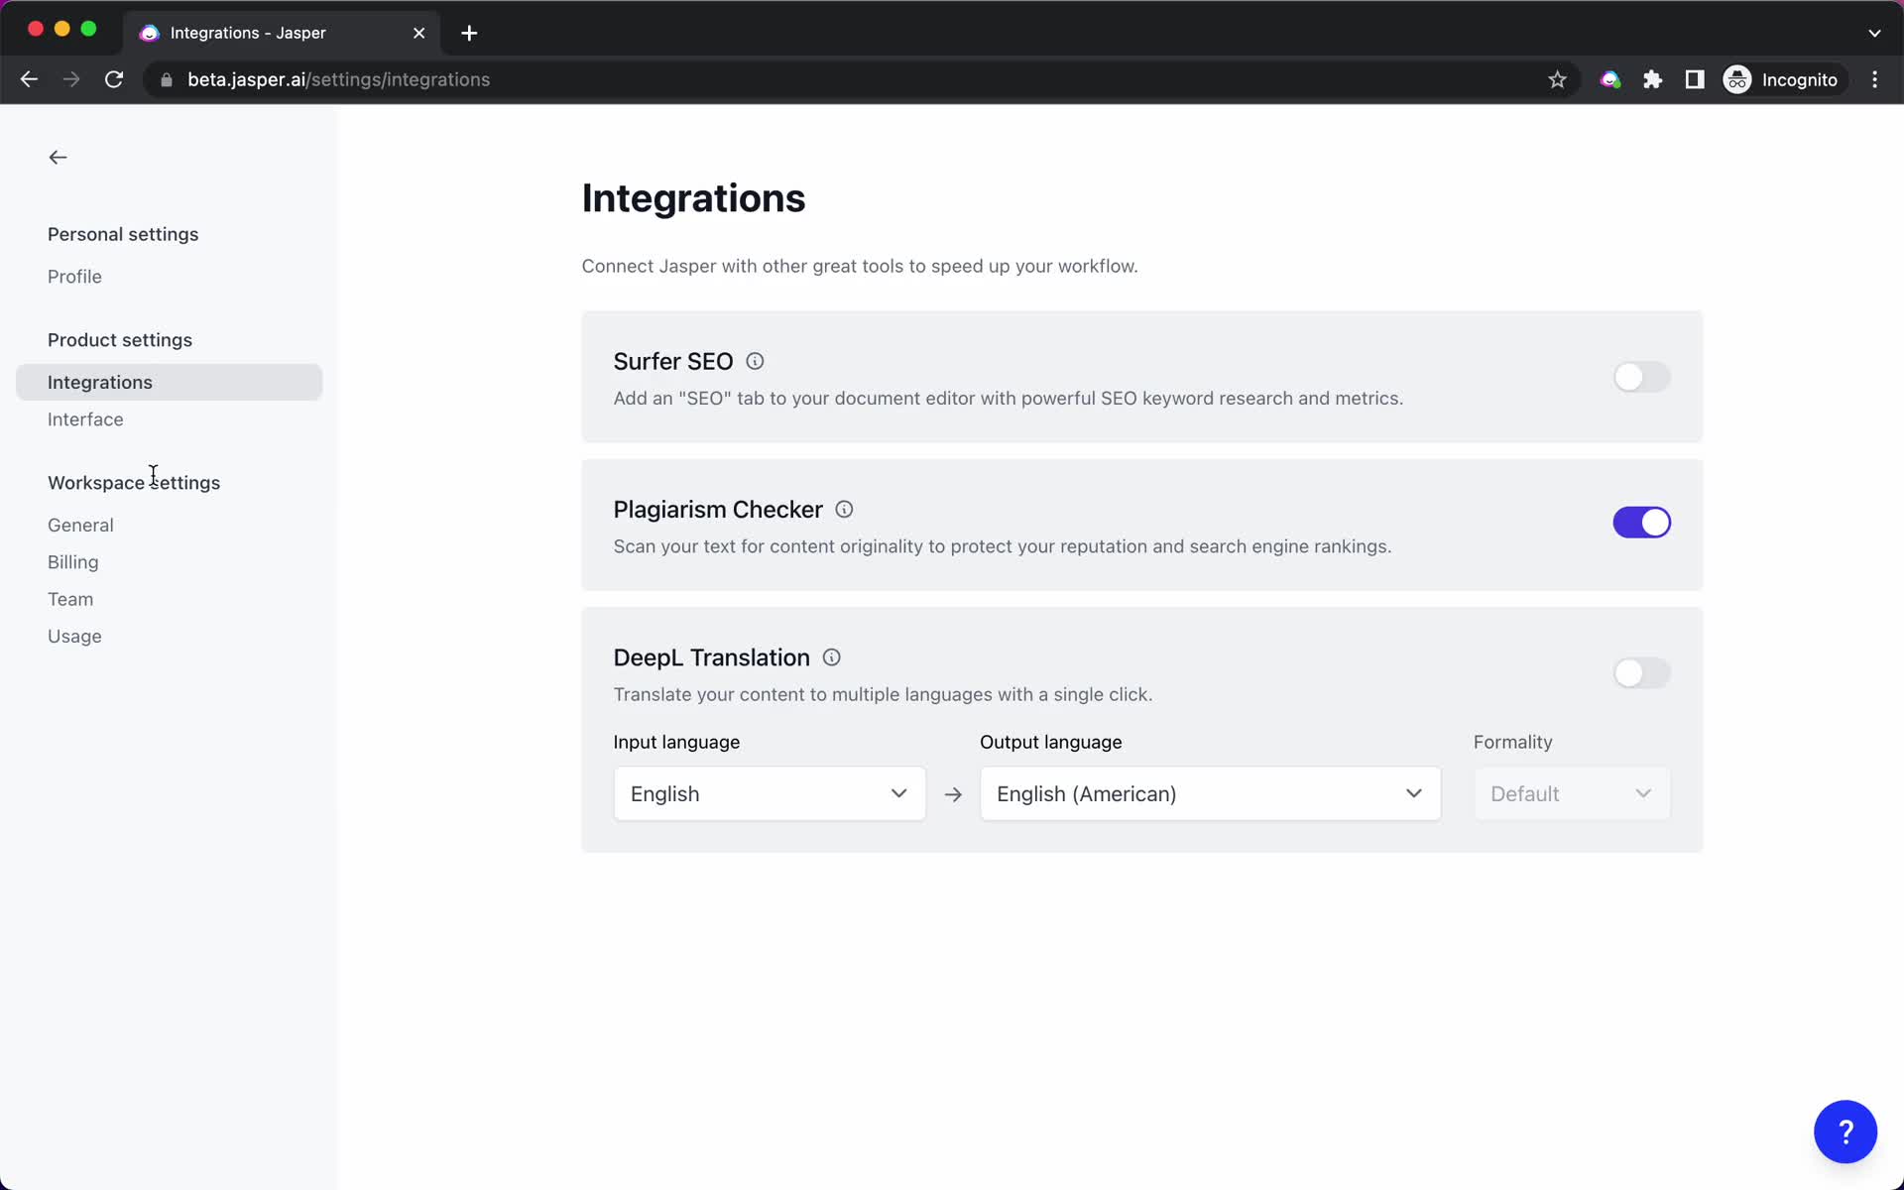The height and width of the screenshot is (1190, 1904).
Task: Click the Jasper browser extension icon
Action: point(1610,79)
